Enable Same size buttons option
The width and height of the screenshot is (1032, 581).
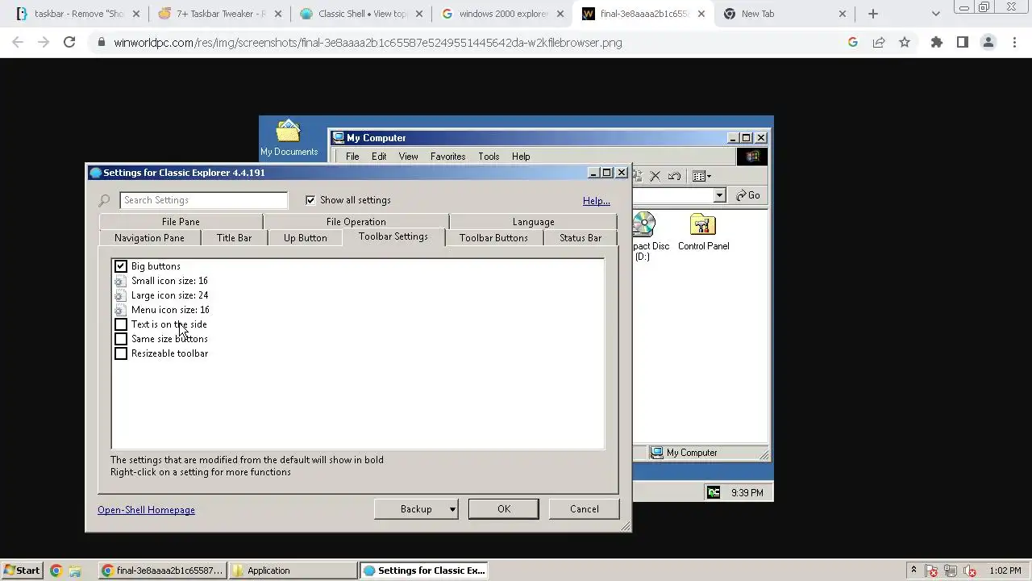pyautogui.click(x=121, y=339)
